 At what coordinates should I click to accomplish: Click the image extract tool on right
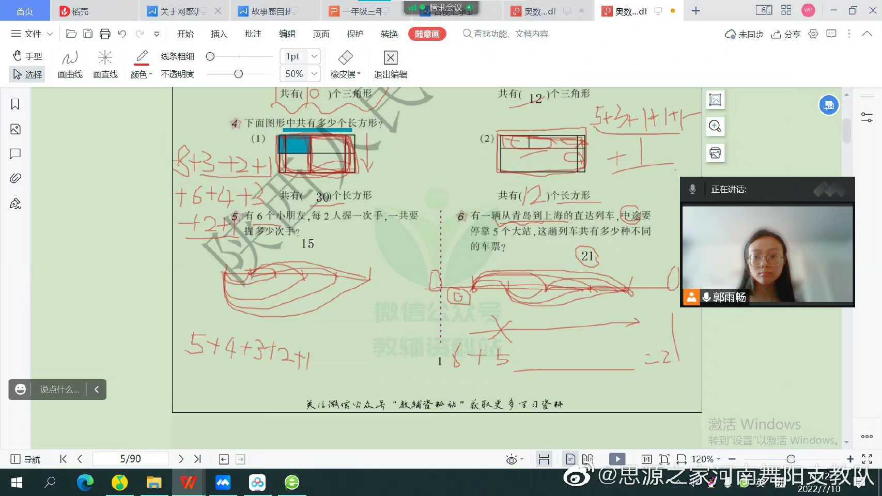pyautogui.click(x=715, y=100)
